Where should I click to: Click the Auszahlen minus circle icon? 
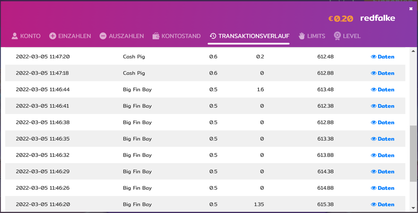click(103, 36)
